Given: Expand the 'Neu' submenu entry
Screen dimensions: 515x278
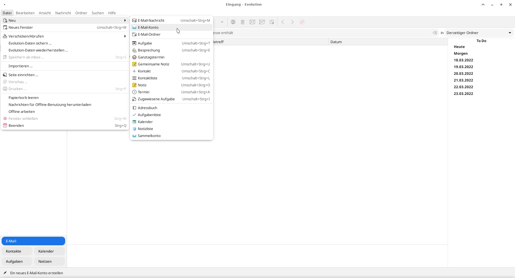Looking at the screenshot, I should (65, 20).
